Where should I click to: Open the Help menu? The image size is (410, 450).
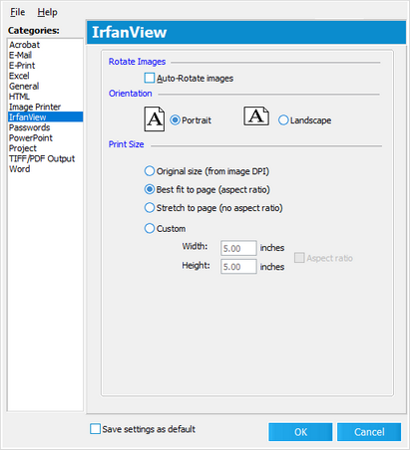tap(47, 12)
